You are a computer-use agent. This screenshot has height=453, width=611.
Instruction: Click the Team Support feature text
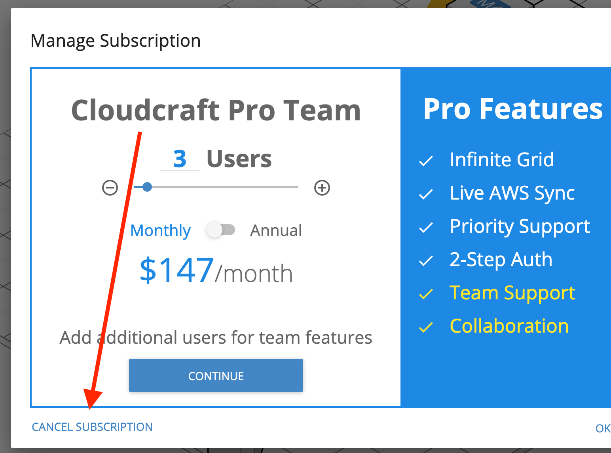pyautogui.click(x=512, y=293)
